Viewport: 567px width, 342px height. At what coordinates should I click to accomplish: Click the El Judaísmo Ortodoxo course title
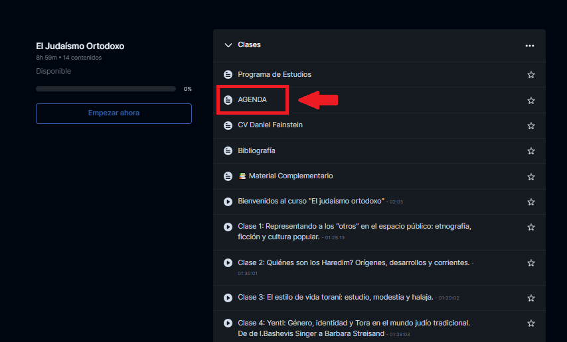coord(80,46)
